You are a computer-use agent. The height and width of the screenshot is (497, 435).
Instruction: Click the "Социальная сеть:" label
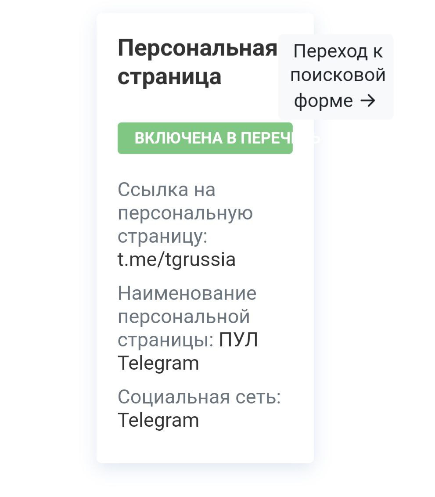tap(199, 397)
